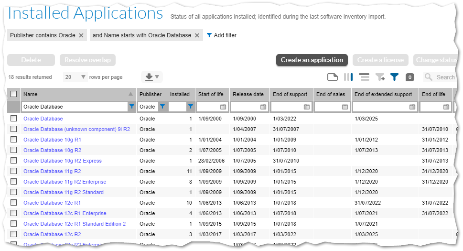Open the Oracle Database 10g R1 link

pos(52,140)
